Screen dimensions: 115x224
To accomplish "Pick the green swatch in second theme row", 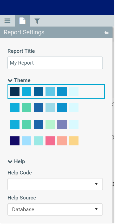I will (26, 108).
